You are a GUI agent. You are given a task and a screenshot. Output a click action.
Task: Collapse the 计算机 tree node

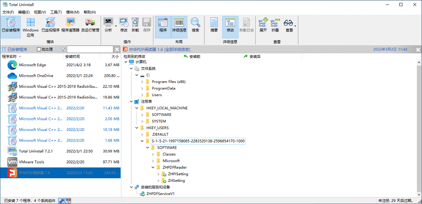pos(126,62)
